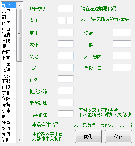The width and height of the screenshot is (135, 146).
Task: Click the 商业 text box
Action: coord(66,32)
